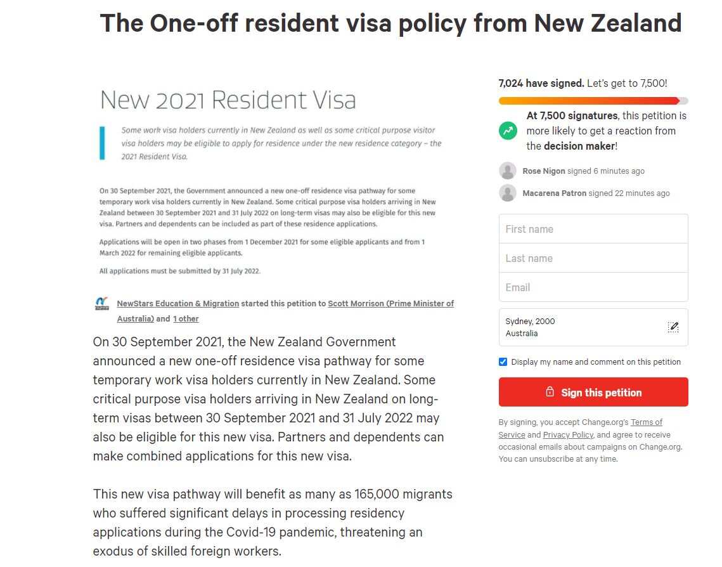Image resolution: width=722 pixels, height=567 pixels.
Task: Click the First name input field
Action: [x=593, y=228]
